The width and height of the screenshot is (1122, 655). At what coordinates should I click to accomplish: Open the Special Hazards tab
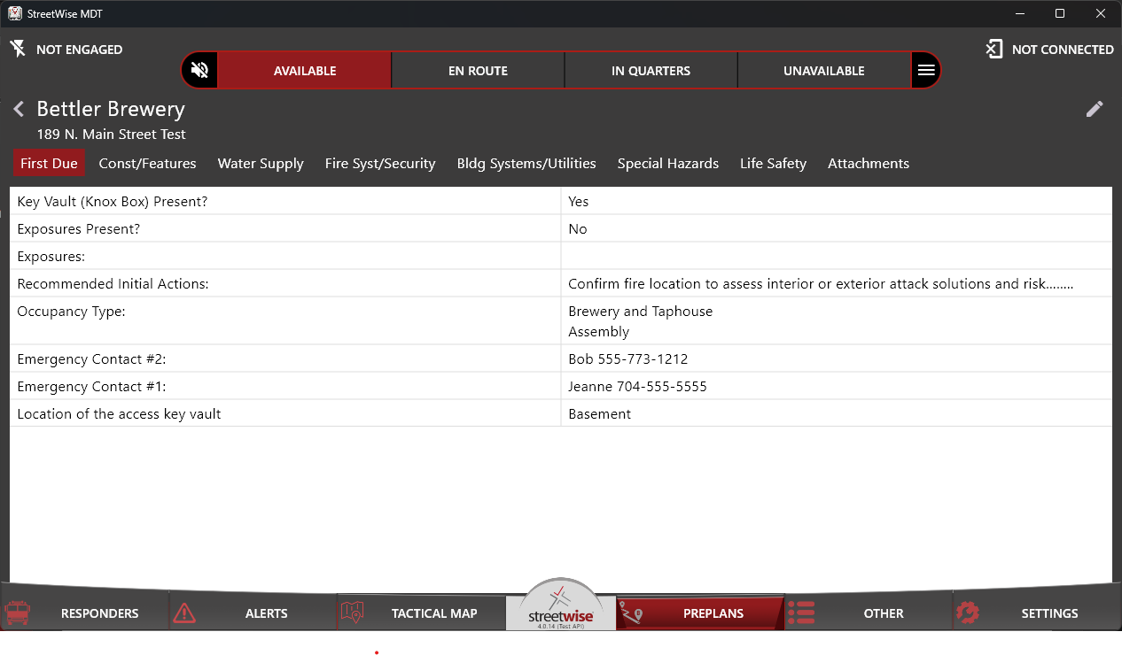[x=668, y=163]
